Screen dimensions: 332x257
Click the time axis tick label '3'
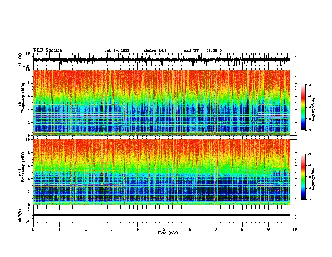coord(112,229)
